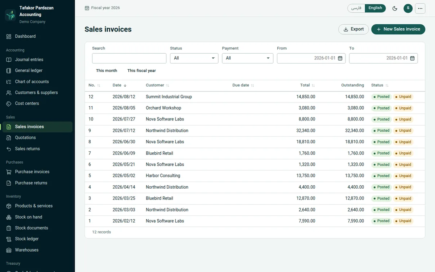This screenshot has width=435, height=272.
Task: Open invoice for Summit Industrial Group
Action: (255, 97)
